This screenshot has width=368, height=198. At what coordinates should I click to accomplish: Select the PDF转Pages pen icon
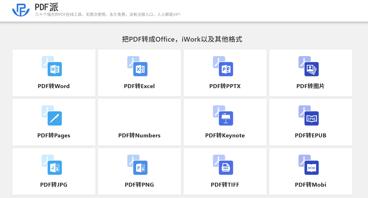tap(52, 115)
